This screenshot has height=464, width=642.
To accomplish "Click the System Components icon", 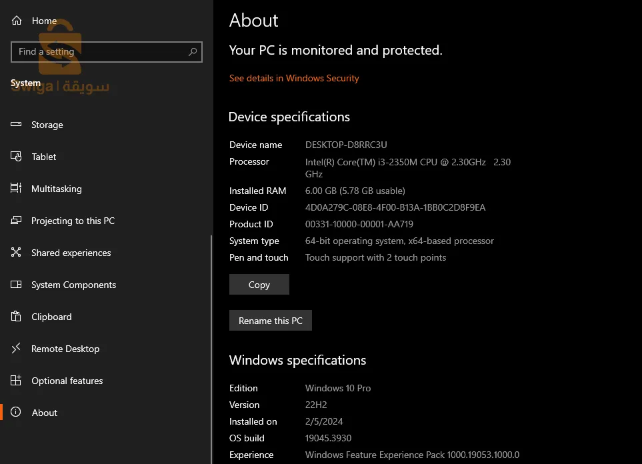I will tap(17, 285).
